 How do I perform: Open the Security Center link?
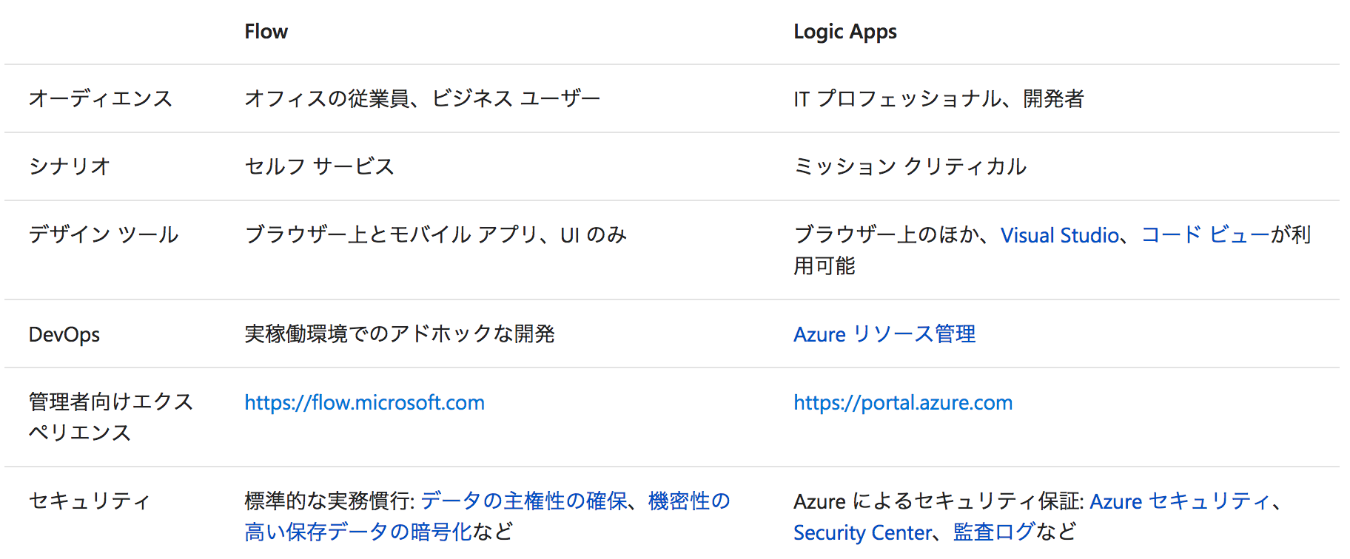(863, 532)
